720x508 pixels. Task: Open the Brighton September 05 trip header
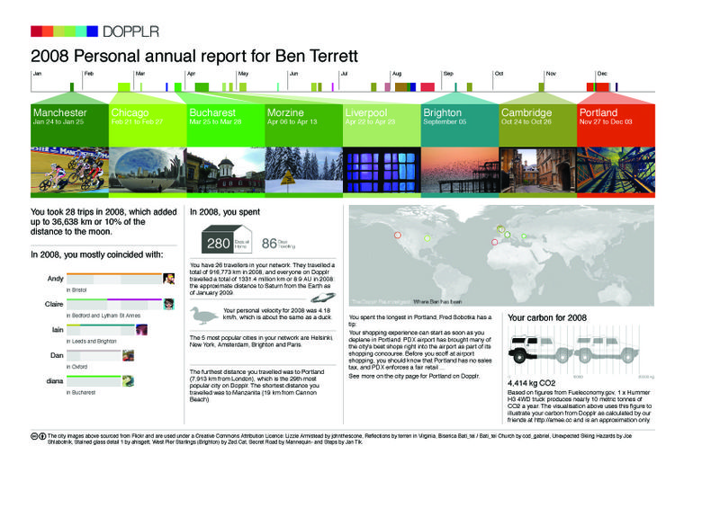pyautogui.click(x=459, y=118)
